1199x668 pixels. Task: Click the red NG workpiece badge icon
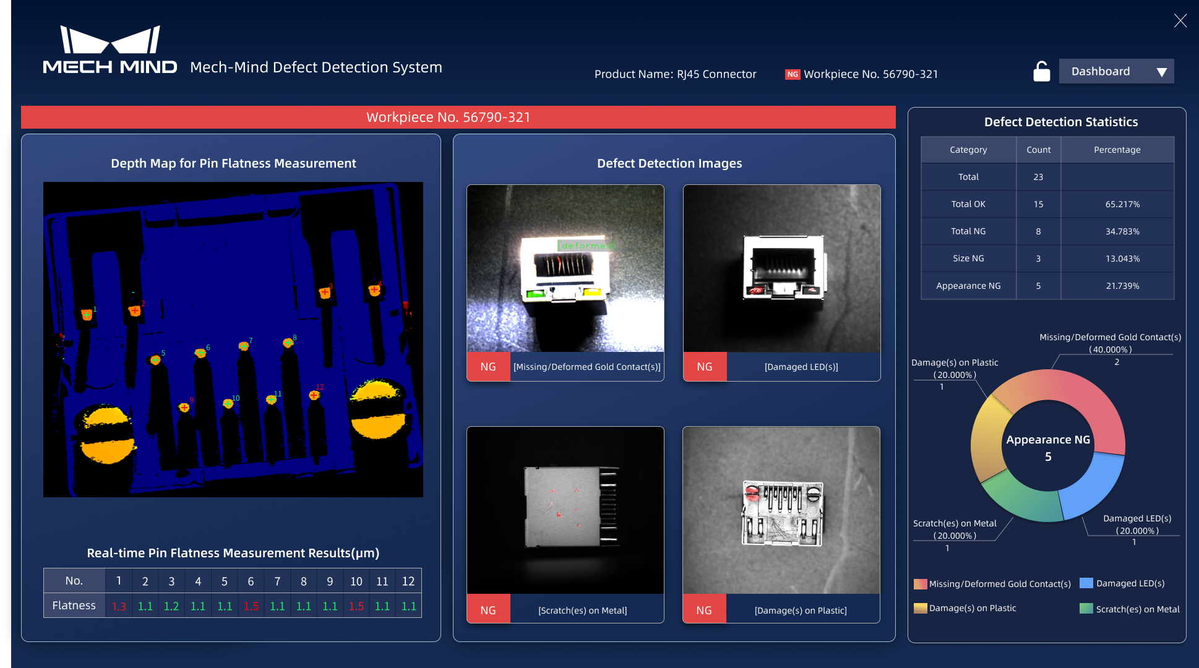click(792, 74)
